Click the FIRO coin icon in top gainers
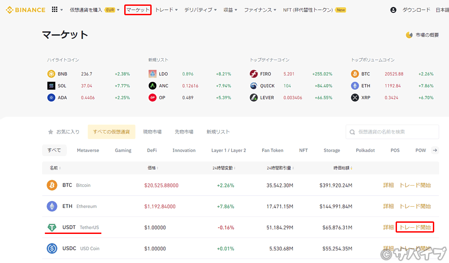Screen dimensions: 449x263 click(x=254, y=74)
